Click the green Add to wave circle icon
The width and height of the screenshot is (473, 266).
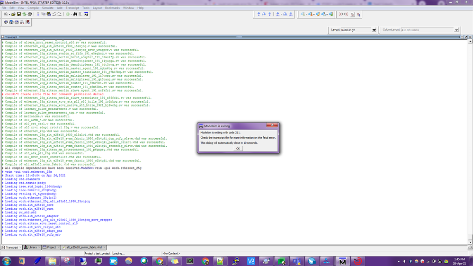click(x=68, y=14)
